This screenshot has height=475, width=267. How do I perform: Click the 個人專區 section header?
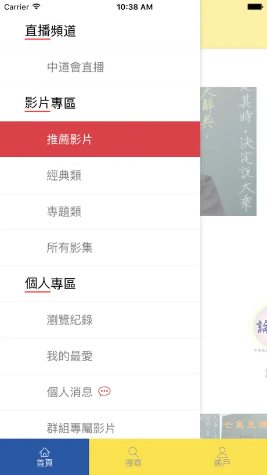50,284
